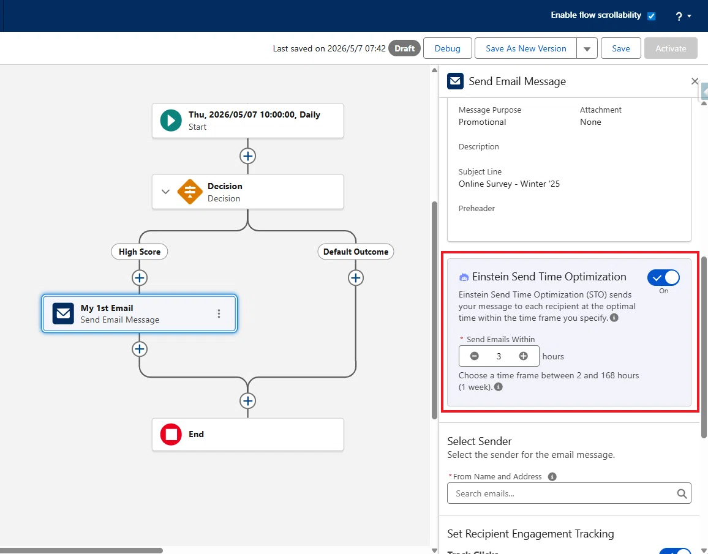Click the red End element icon
Viewport: 708px width, 554px height.
[171, 435]
